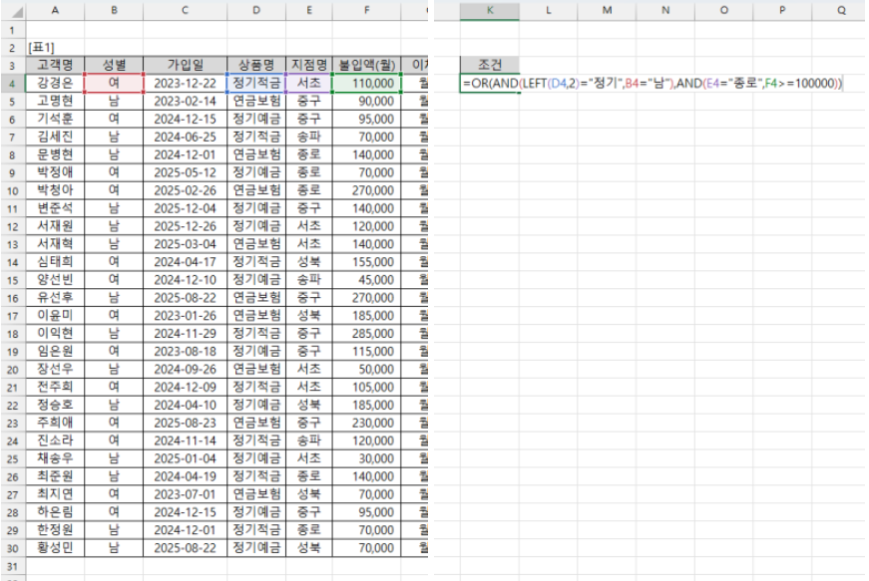
Task: Select row 4 header
Action: coord(12,84)
